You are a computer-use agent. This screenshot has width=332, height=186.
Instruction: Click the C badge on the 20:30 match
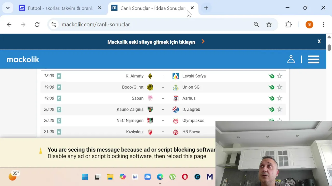click(59, 120)
